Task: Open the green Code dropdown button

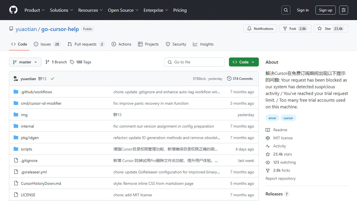Action: point(244,62)
